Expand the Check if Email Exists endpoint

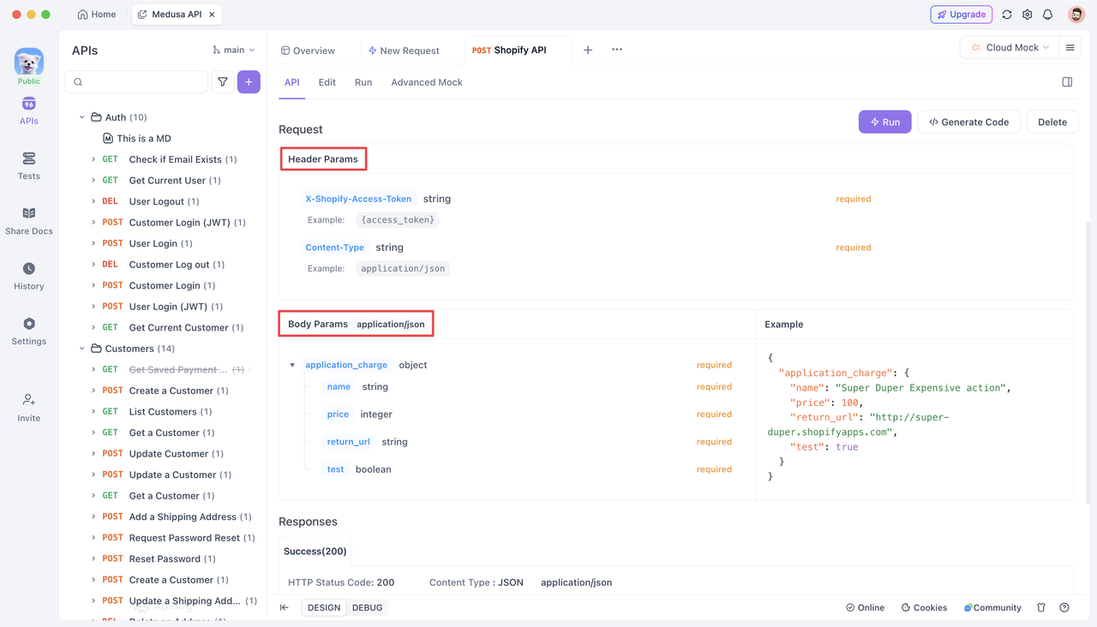93,159
